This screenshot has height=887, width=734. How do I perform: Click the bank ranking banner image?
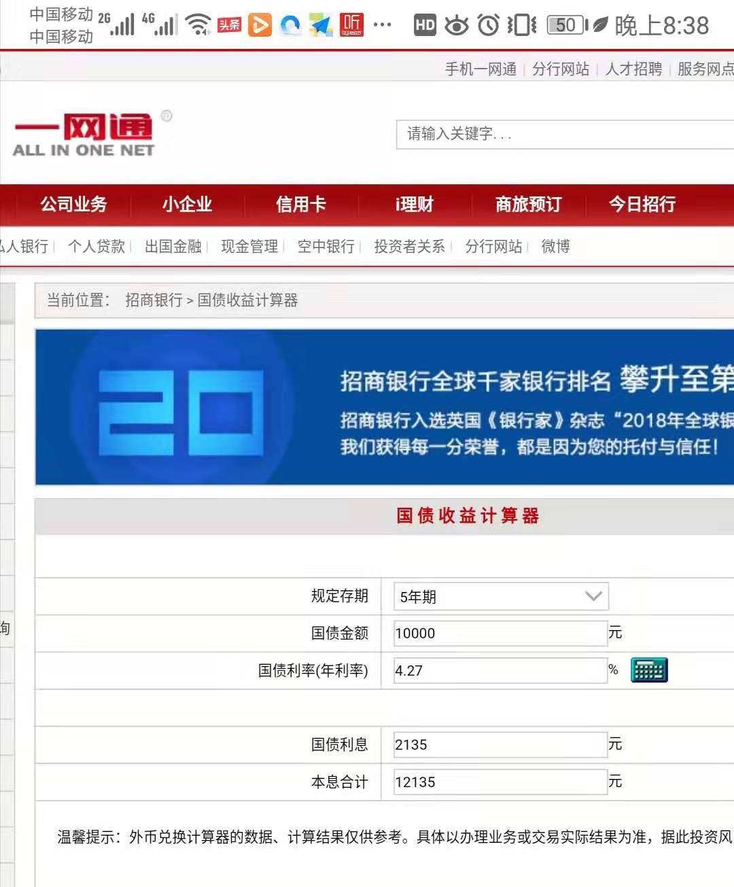point(381,406)
